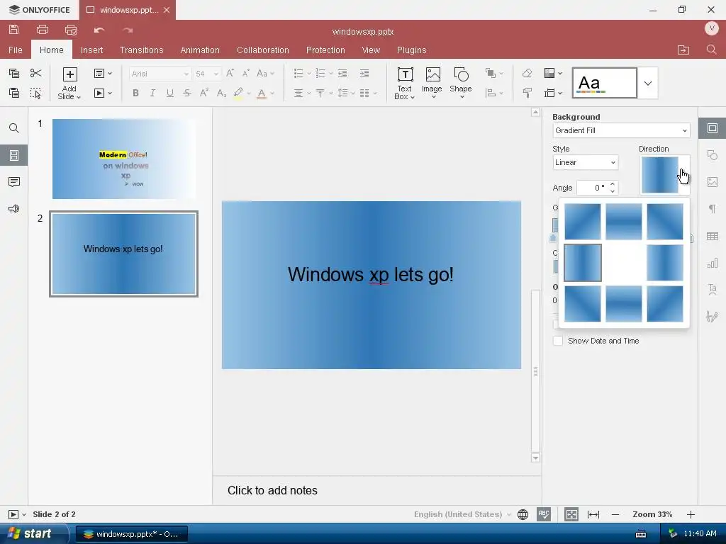Viewport: 726px width, 544px height.
Task: Open Image settings icon in right sidebar
Action: pyautogui.click(x=712, y=182)
